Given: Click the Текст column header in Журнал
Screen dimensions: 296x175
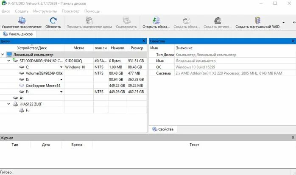Looking at the screenshot, I should pyautogui.click(x=194, y=144).
